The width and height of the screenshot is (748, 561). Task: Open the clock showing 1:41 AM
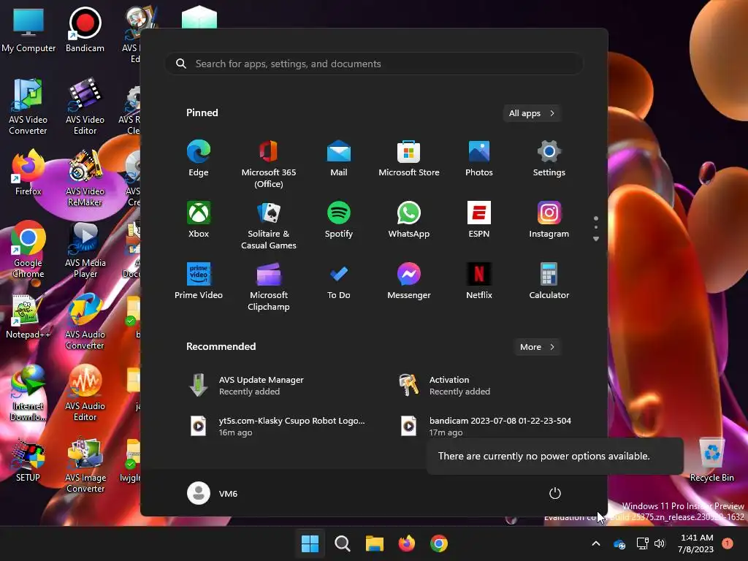click(x=696, y=543)
